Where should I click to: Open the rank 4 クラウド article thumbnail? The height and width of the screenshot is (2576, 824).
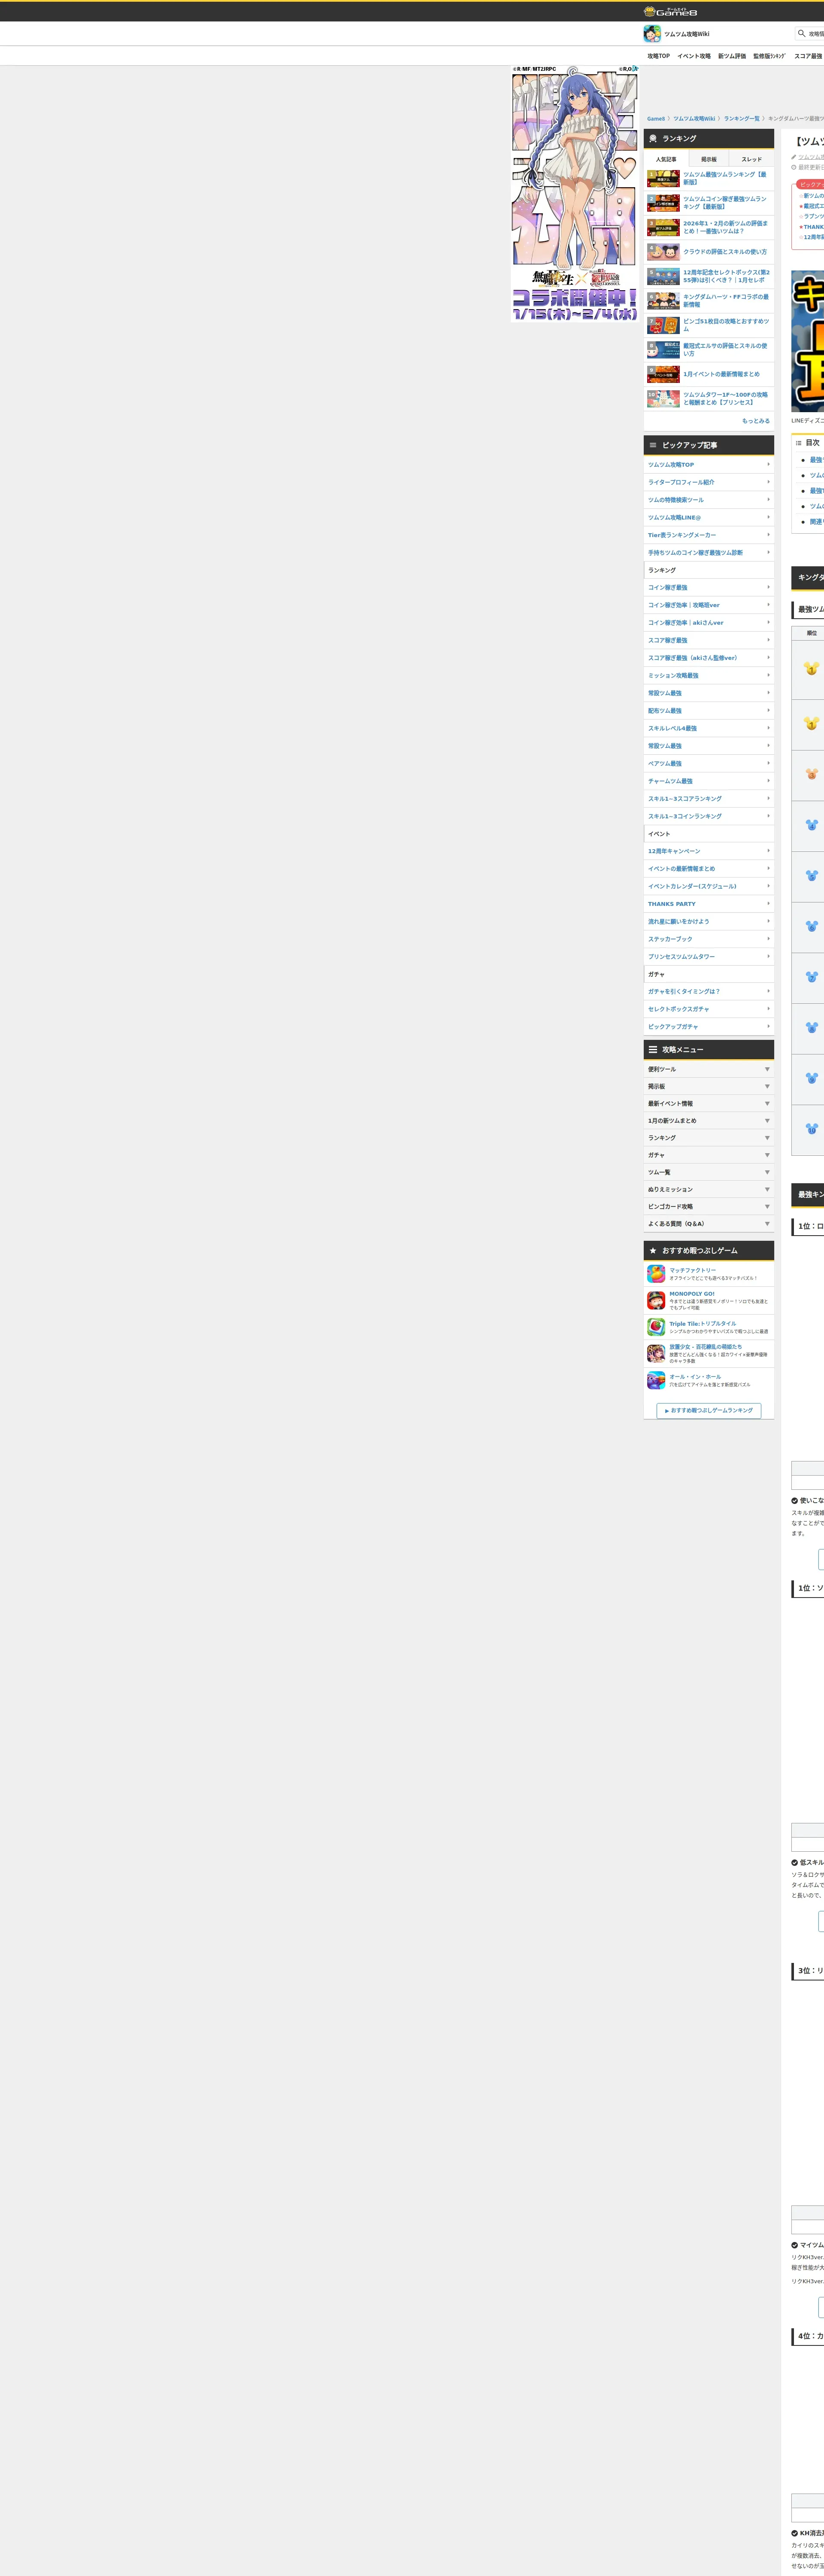(x=663, y=252)
